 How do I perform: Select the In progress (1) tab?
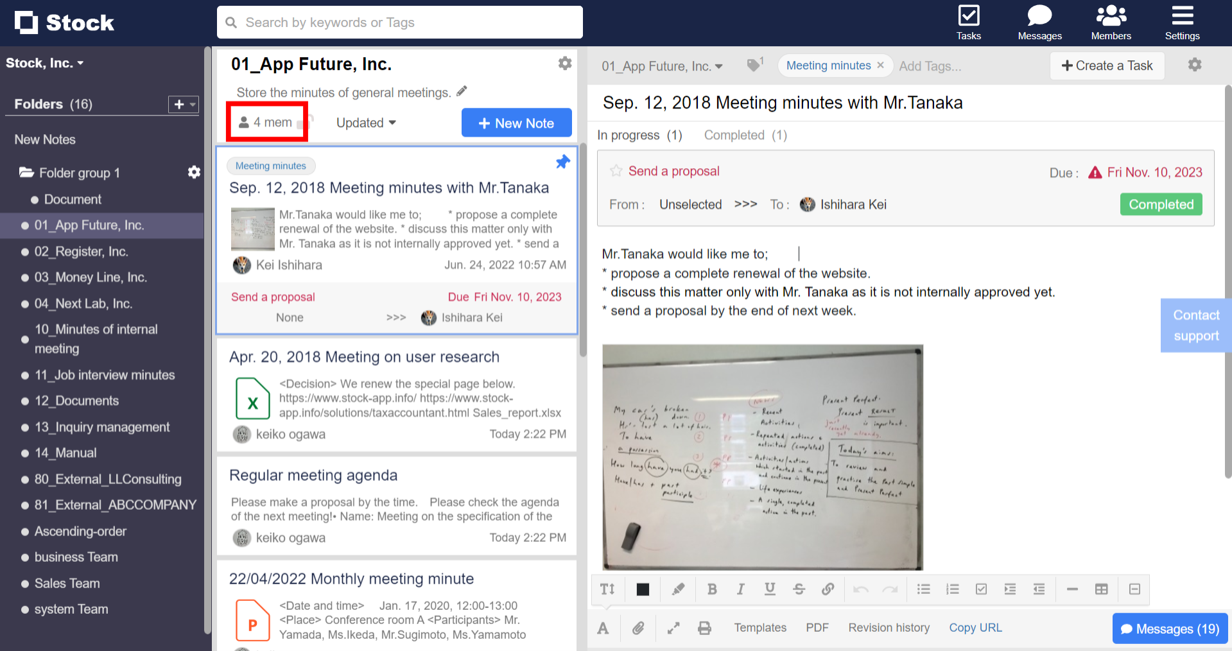[x=639, y=135]
